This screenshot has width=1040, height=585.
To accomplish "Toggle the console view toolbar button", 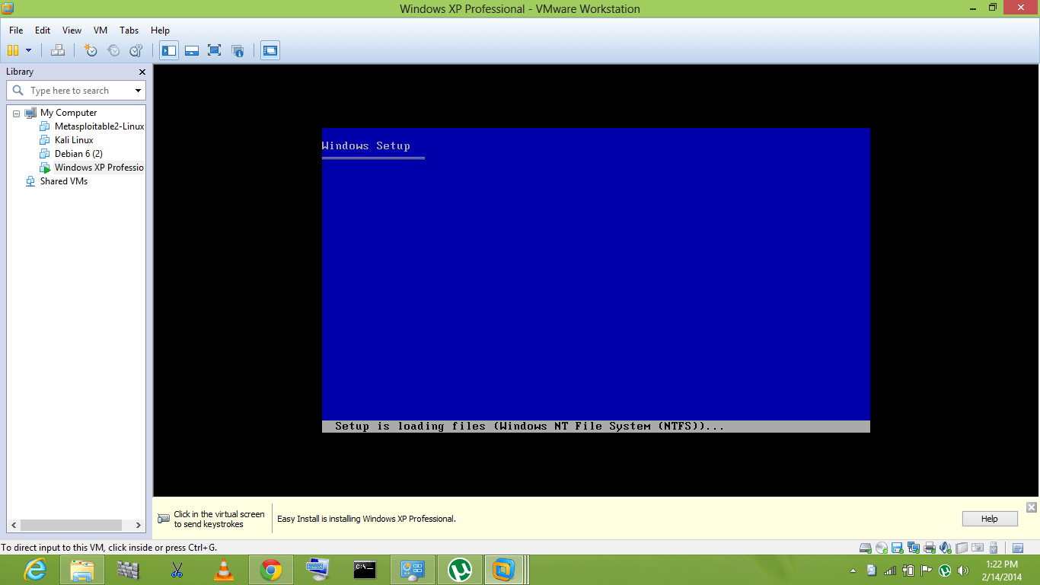I will tap(270, 50).
